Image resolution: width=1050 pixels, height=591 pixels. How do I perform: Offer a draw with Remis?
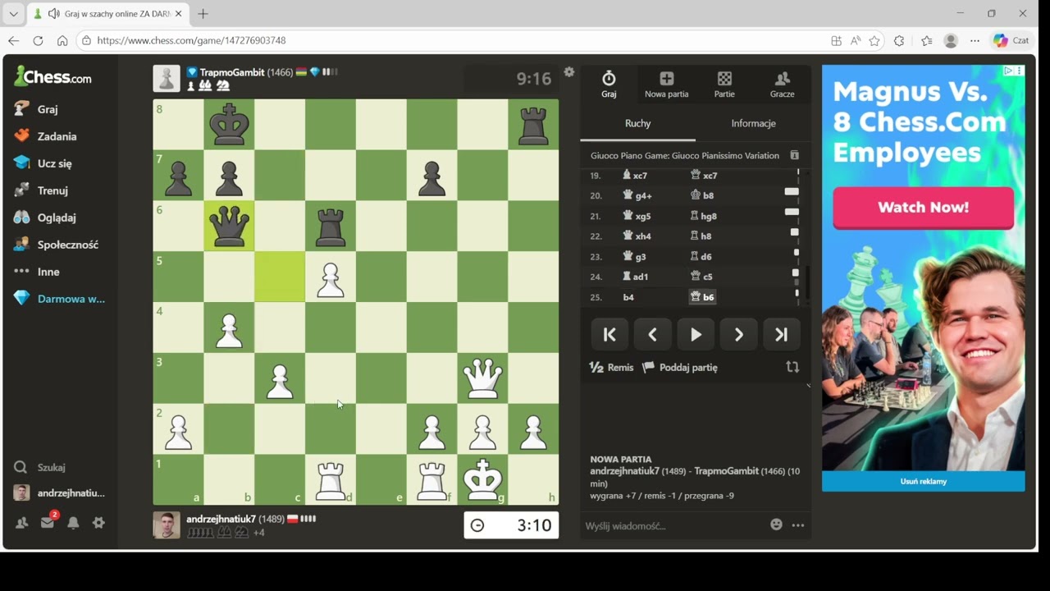[612, 368]
